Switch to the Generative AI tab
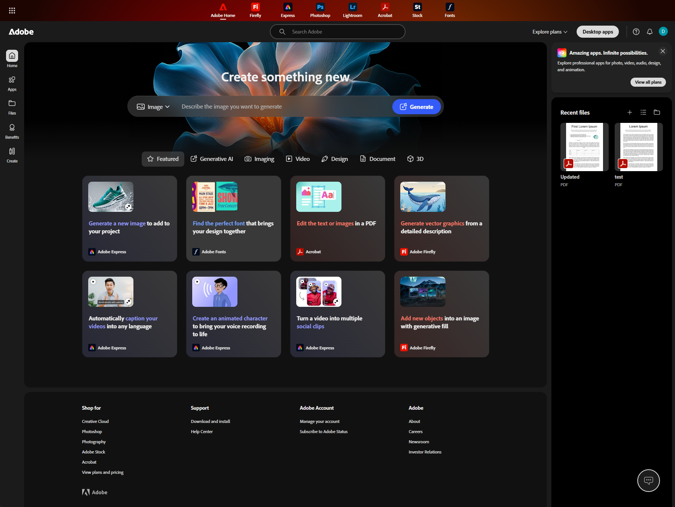Image resolution: width=675 pixels, height=507 pixels. 212,159
